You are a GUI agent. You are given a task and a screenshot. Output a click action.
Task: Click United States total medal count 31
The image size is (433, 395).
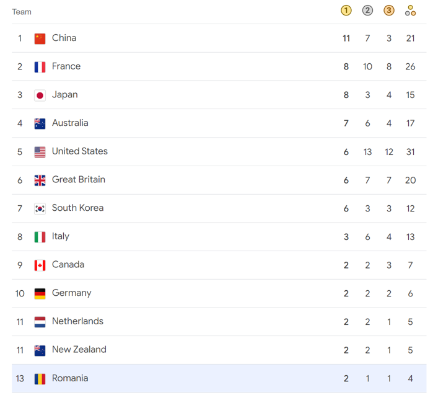pyautogui.click(x=410, y=152)
